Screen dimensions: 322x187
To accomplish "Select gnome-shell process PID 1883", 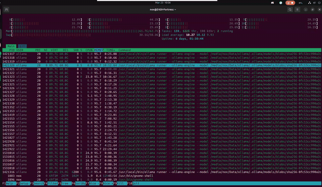I will coord(162,176).
